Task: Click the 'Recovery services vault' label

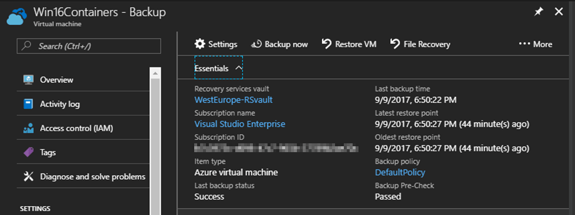Action: tap(232, 89)
